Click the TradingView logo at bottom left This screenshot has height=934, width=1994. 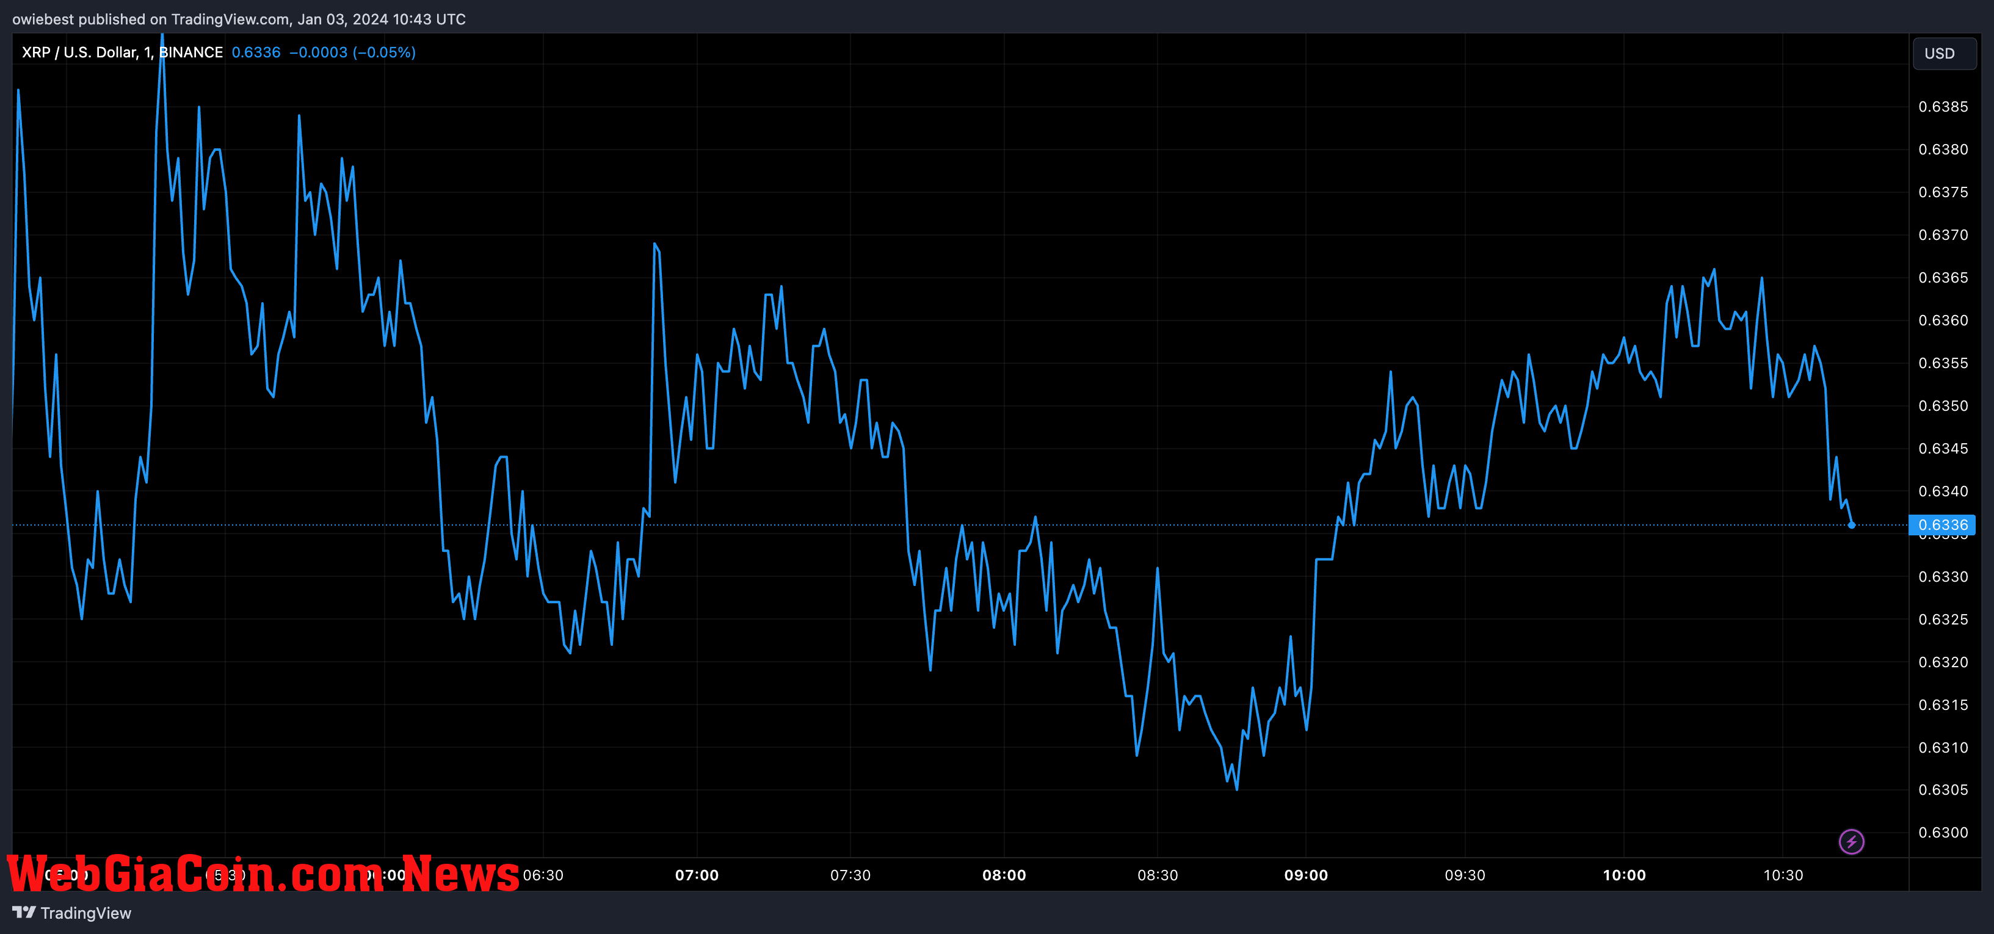click(x=72, y=913)
